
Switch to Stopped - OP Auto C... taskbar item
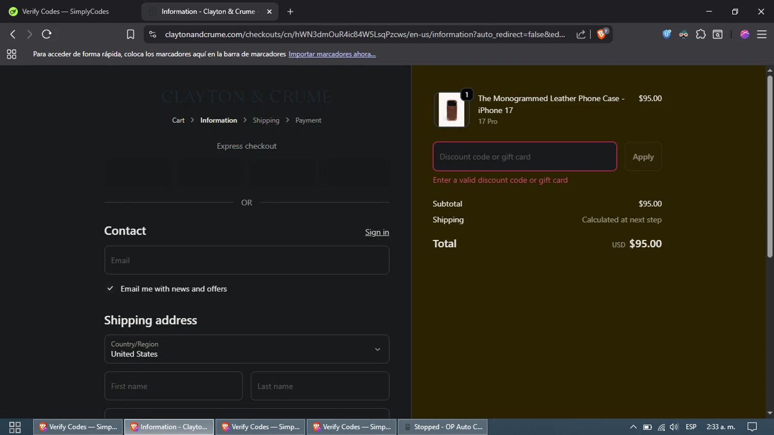pyautogui.click(x=443, y=427)
